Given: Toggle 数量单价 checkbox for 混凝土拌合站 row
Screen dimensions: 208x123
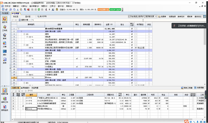Looking at the screenshot, I should click(x=23, y=106).
